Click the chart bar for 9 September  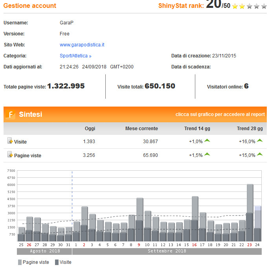[140, 220]
